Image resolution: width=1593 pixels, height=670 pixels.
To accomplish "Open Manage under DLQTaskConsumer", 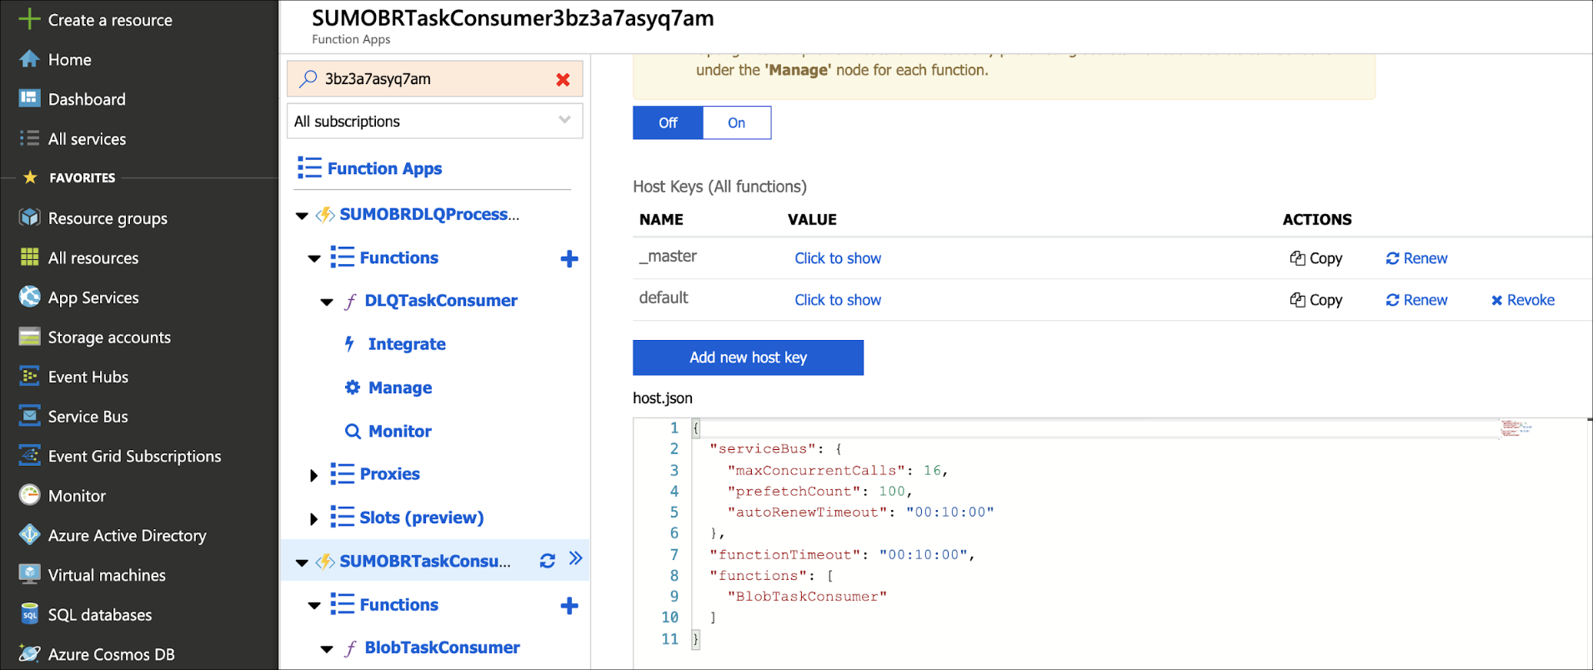I will point(399,387).
